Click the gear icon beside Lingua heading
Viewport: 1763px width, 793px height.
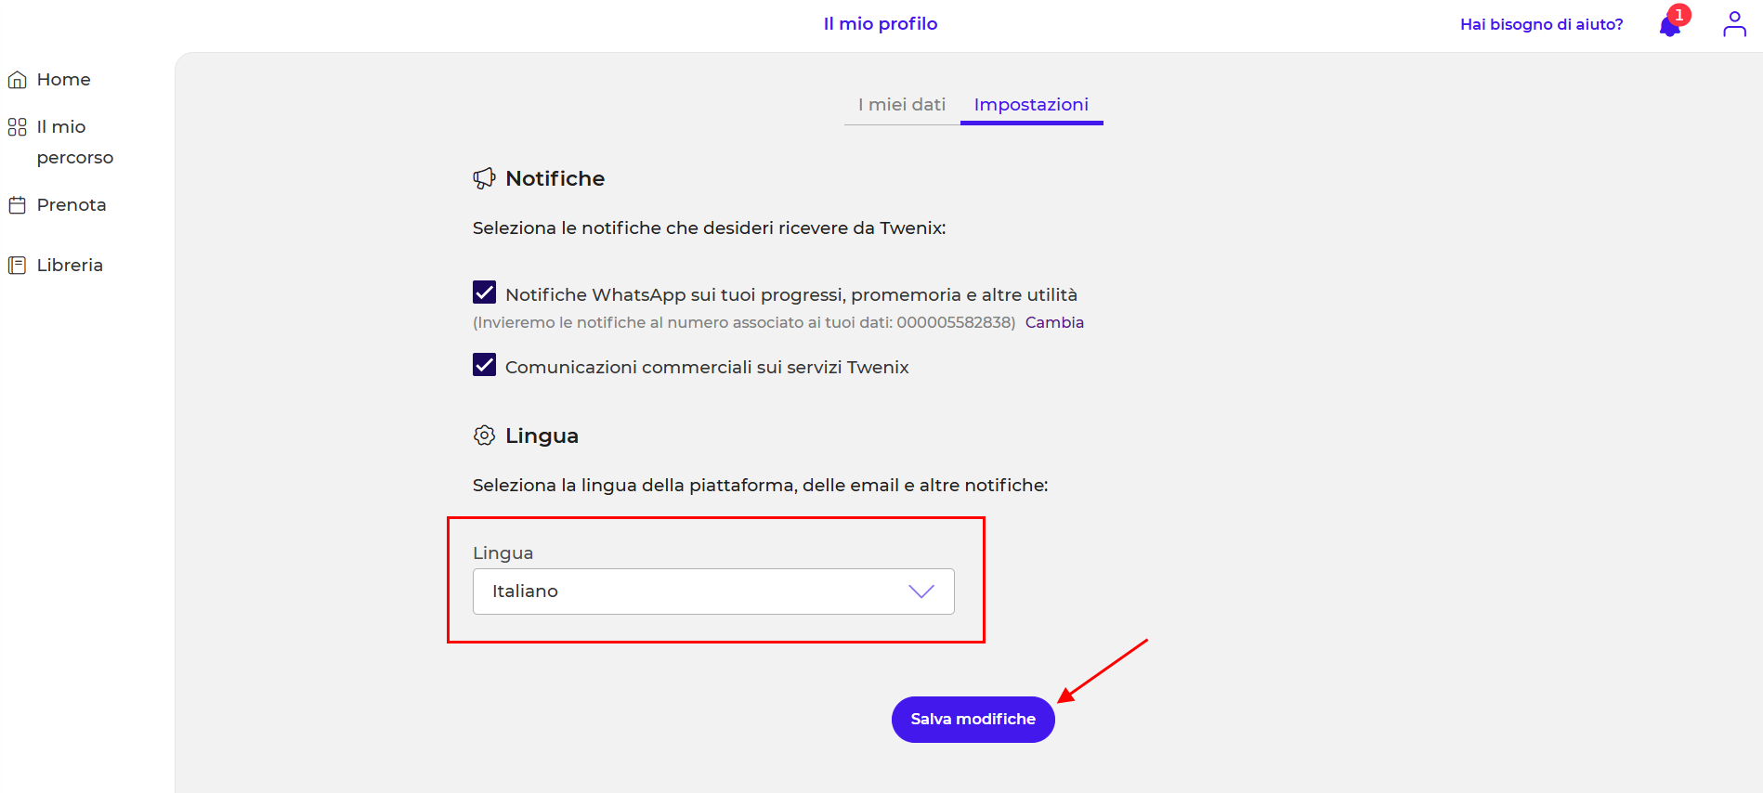pos(484,435)
